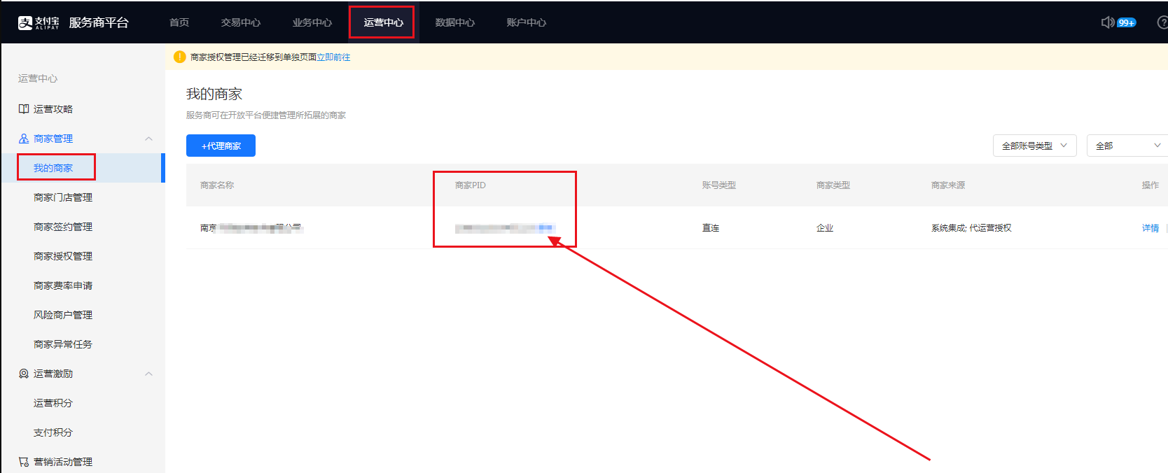This screenshot has height=473, width=1168.
Task: Open 营销活动管理 in sidebar
Action: click(x=63, y=462)
